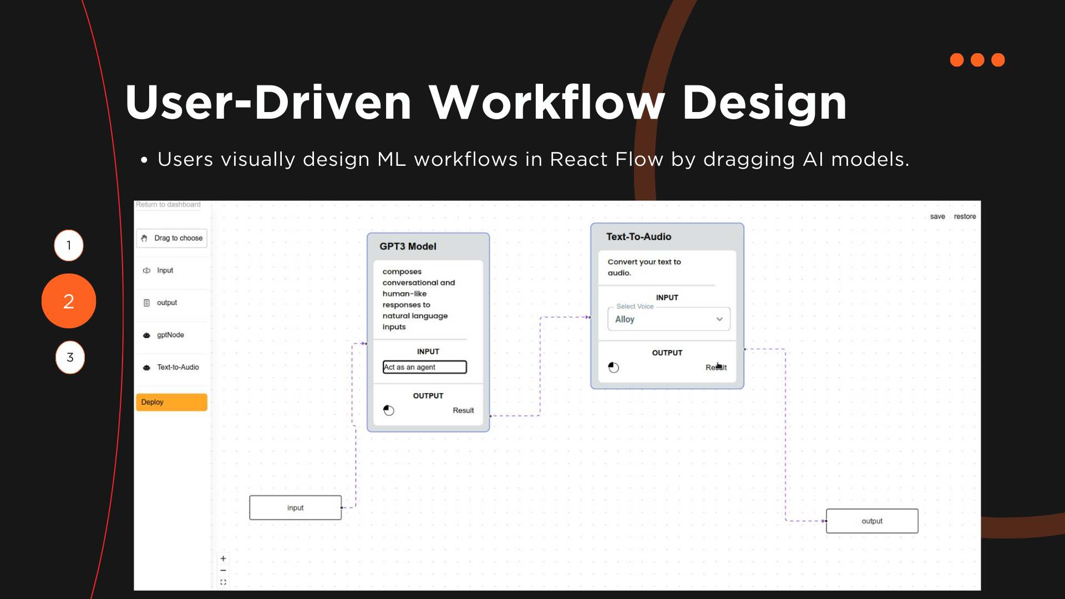Click the Act as an agent input field
1065x599 pixels.
point(424,367)
